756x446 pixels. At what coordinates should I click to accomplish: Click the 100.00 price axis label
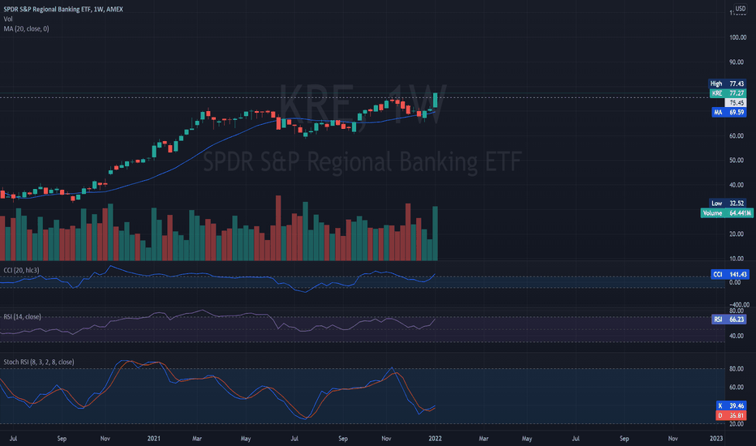point(737,37)
